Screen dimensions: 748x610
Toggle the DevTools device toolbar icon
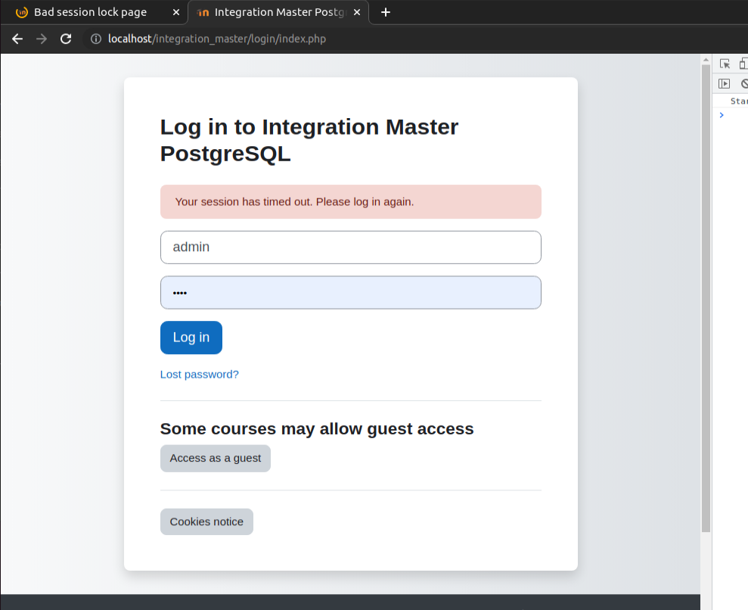pos(743,64)
